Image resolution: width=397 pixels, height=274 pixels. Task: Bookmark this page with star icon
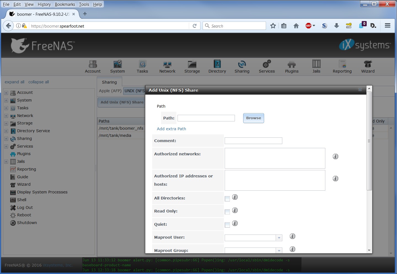(x=273, y=26)
